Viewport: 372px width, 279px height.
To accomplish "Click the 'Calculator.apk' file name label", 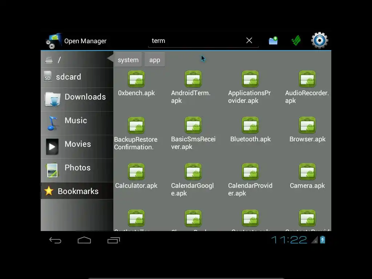I will 136,186.
